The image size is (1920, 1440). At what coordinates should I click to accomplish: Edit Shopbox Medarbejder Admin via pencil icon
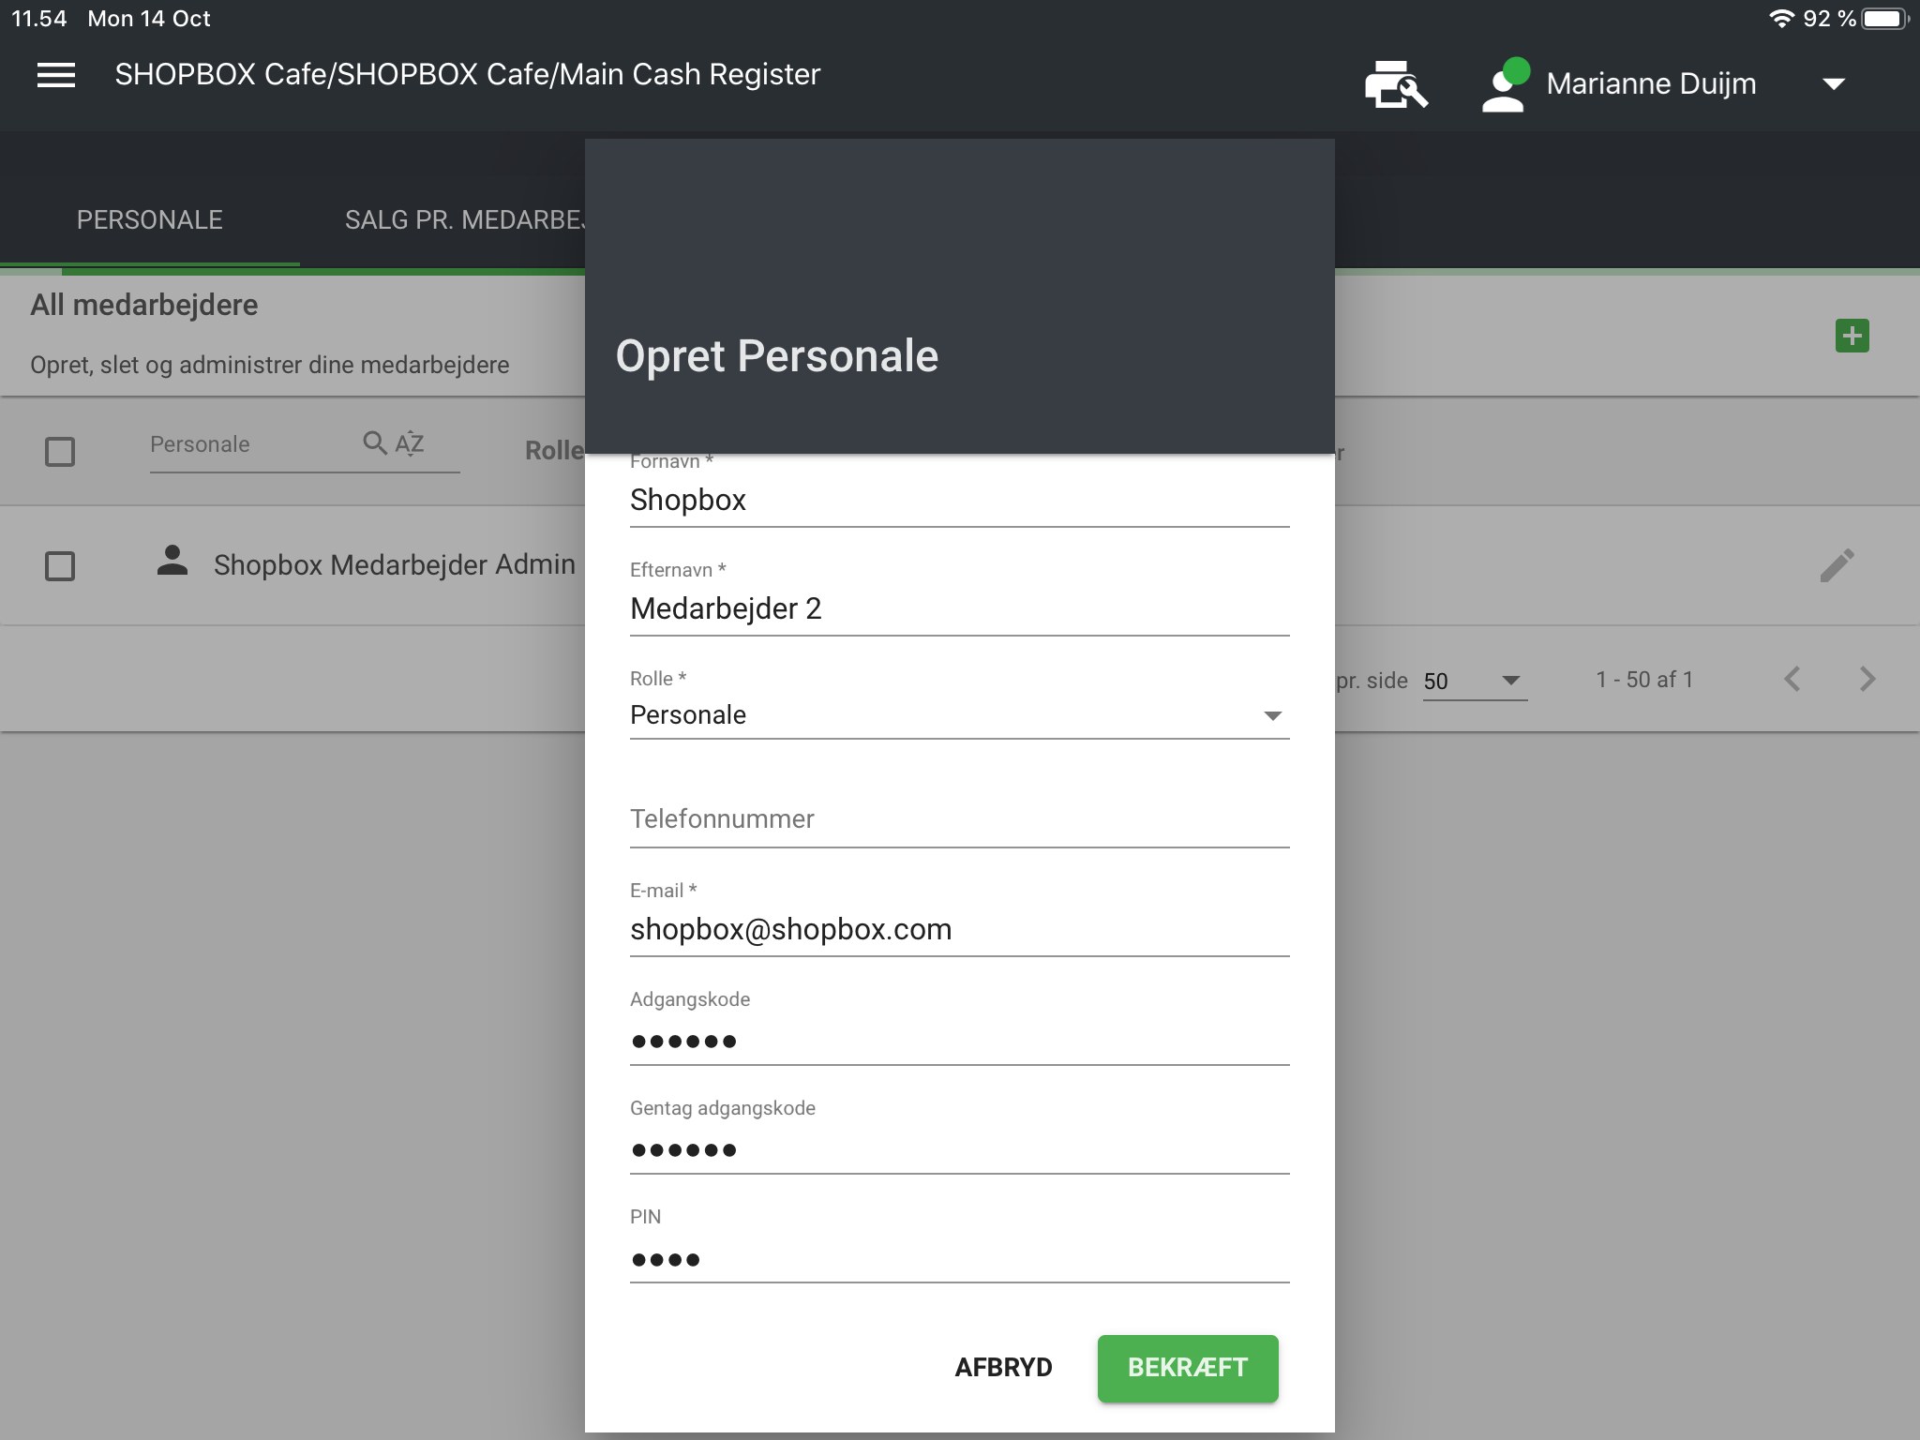click(x=1837, y=565)
